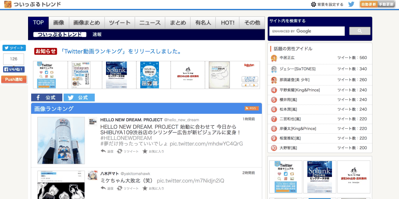Viewport: 399px width, 199px height.
Task: Open the SHIBUYA109 building tweet image
Action: pos(61,141)
